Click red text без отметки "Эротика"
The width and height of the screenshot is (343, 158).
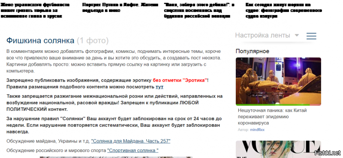(180, 80)
